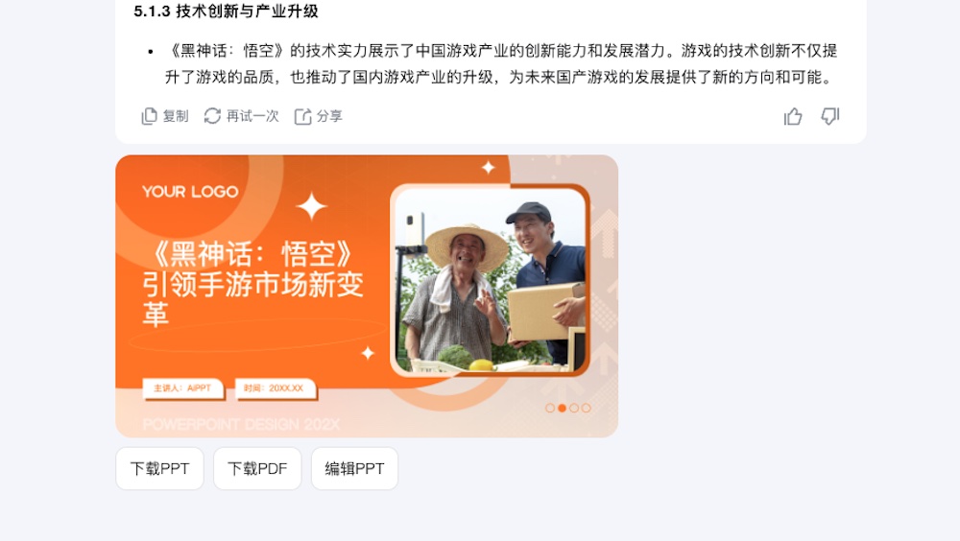This screenshot has width=960, height=541.
Task: Select the fourth slide carousel dot
Action: point(586,409)
